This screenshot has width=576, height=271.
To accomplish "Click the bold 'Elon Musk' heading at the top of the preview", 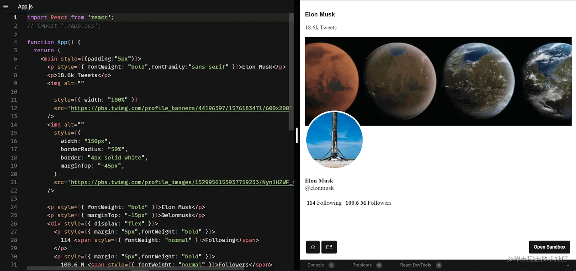I will tap(320, 14).
